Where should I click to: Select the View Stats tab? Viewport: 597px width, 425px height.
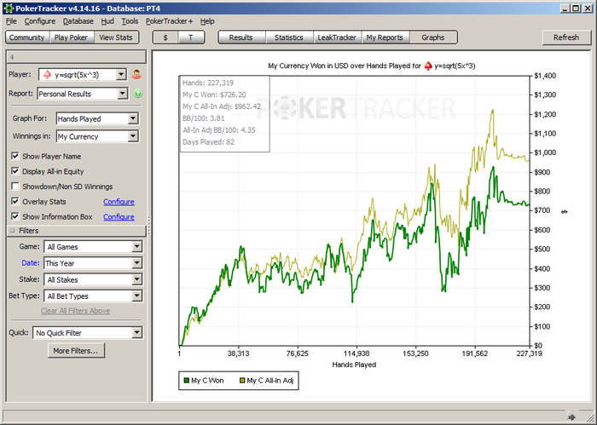(116, 37)
